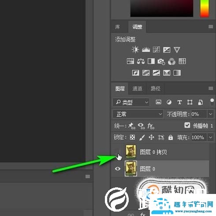Pick a color in the color field
This screenshot has width=216, height=216.
click(162, 8)
